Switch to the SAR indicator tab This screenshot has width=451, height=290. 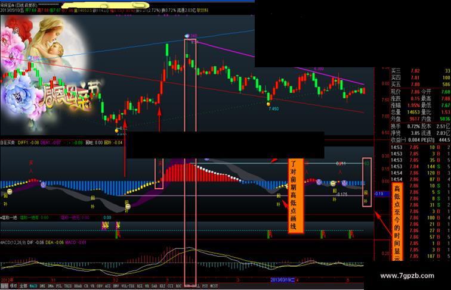click(154, 286)
